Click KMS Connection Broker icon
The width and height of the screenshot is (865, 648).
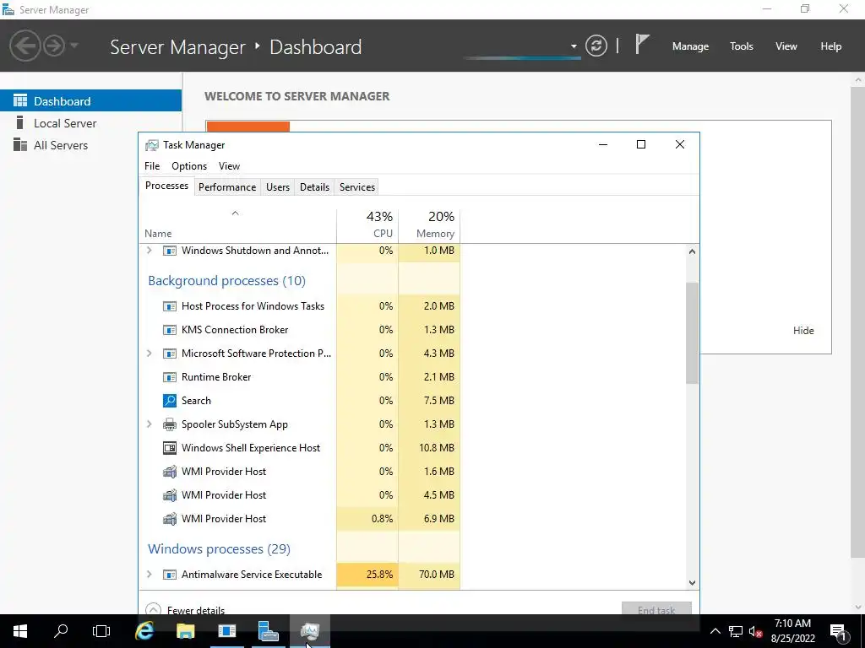pos(169,330)
